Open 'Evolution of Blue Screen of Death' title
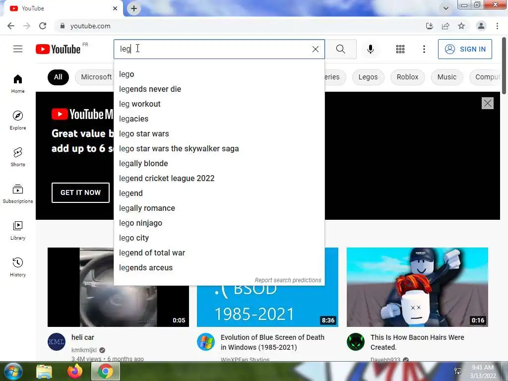Image resolution: width=508 pixels, height=381 pixels. click(272, 342)
